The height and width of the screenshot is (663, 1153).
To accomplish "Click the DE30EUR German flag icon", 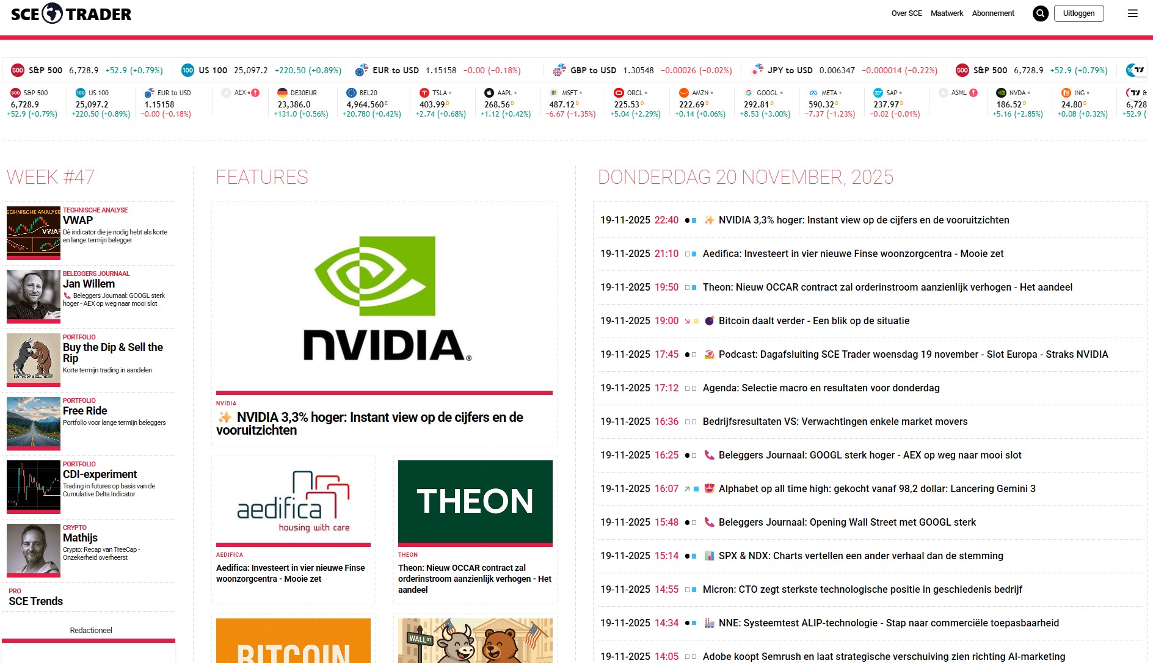I will (282, 93).
